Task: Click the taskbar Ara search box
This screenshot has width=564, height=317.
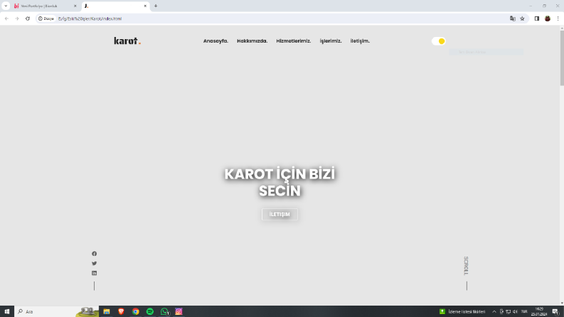Action: point(56,311)
